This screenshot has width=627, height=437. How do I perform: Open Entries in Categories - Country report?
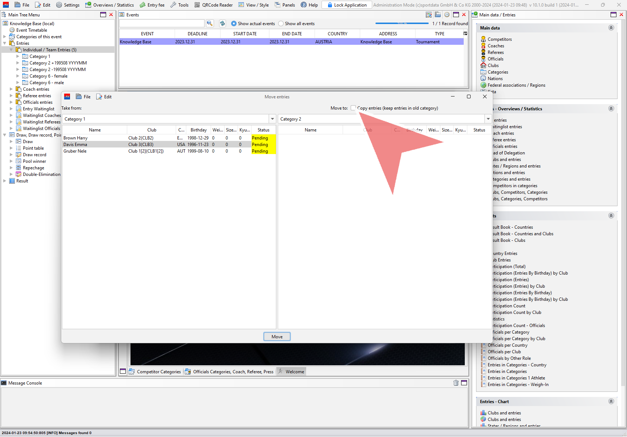517,365
